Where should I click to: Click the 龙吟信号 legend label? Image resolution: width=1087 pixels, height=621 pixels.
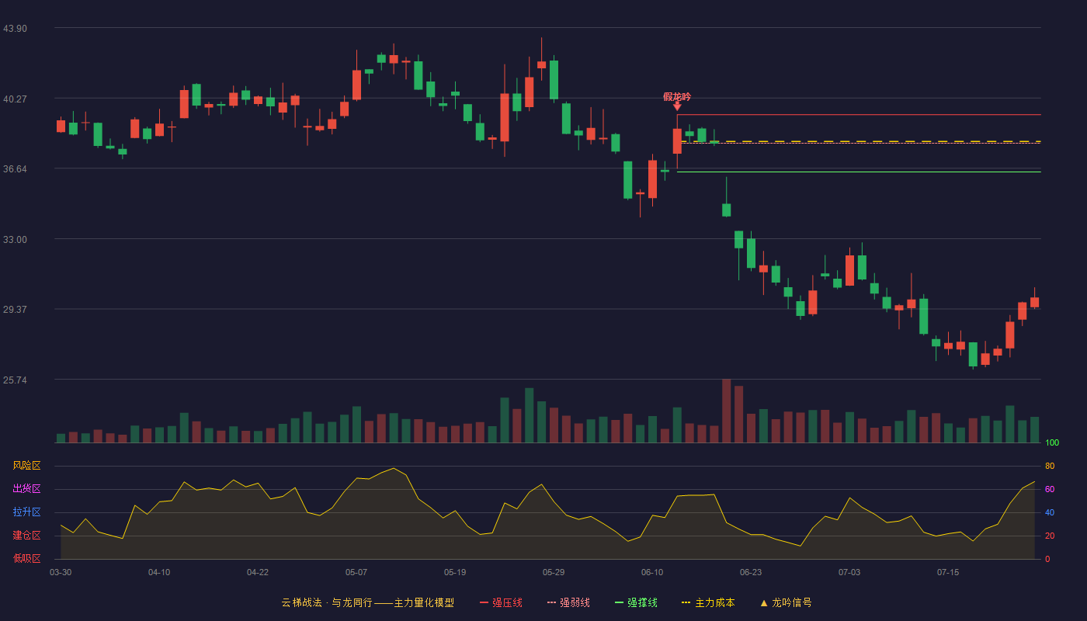tap(792, 602)
